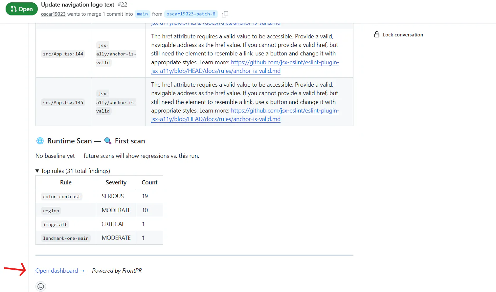Image resolution: width=496 pixels, height=292 pixels.
Task: Collapse the Top rules findings section
Action: point(73,171)
